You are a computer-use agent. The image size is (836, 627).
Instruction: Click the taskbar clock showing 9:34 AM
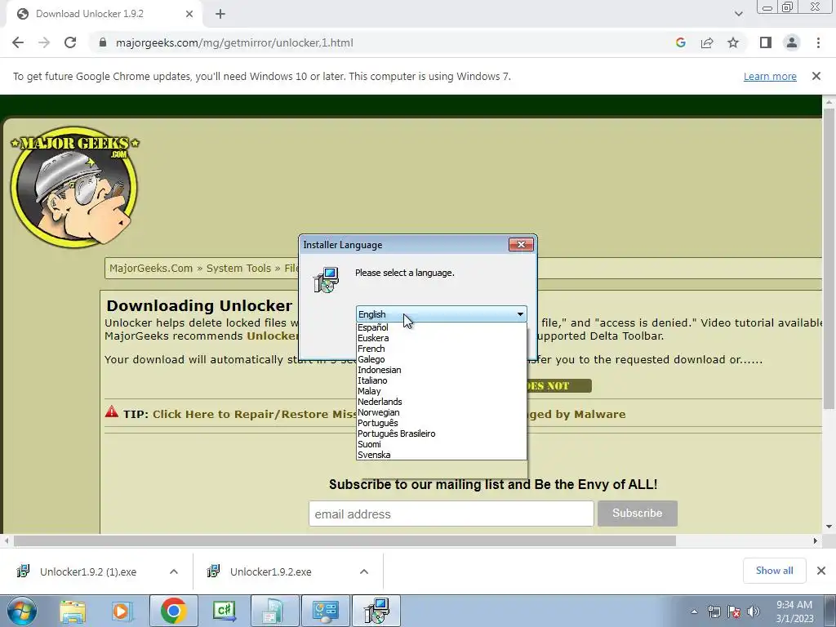(794, 611)
